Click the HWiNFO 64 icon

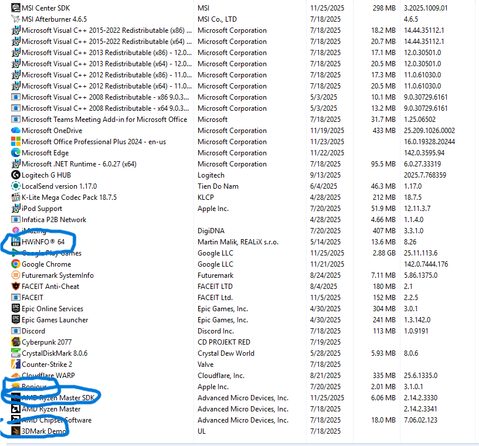(16, 242)
